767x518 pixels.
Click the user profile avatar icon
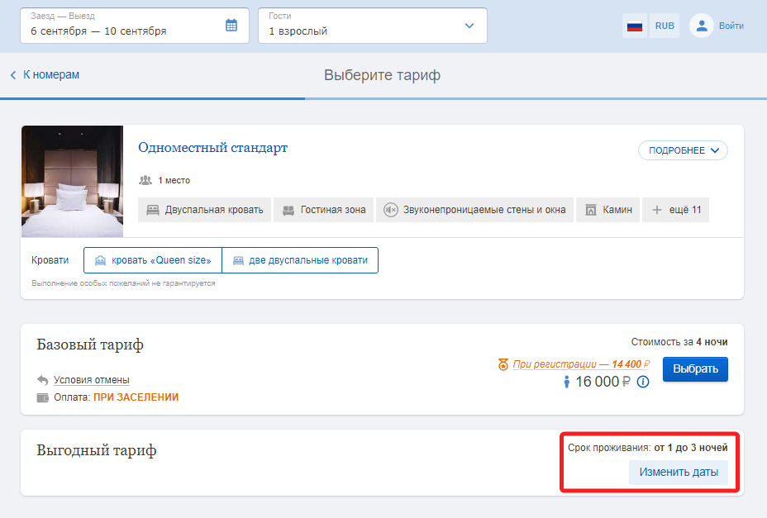(702, 26)
